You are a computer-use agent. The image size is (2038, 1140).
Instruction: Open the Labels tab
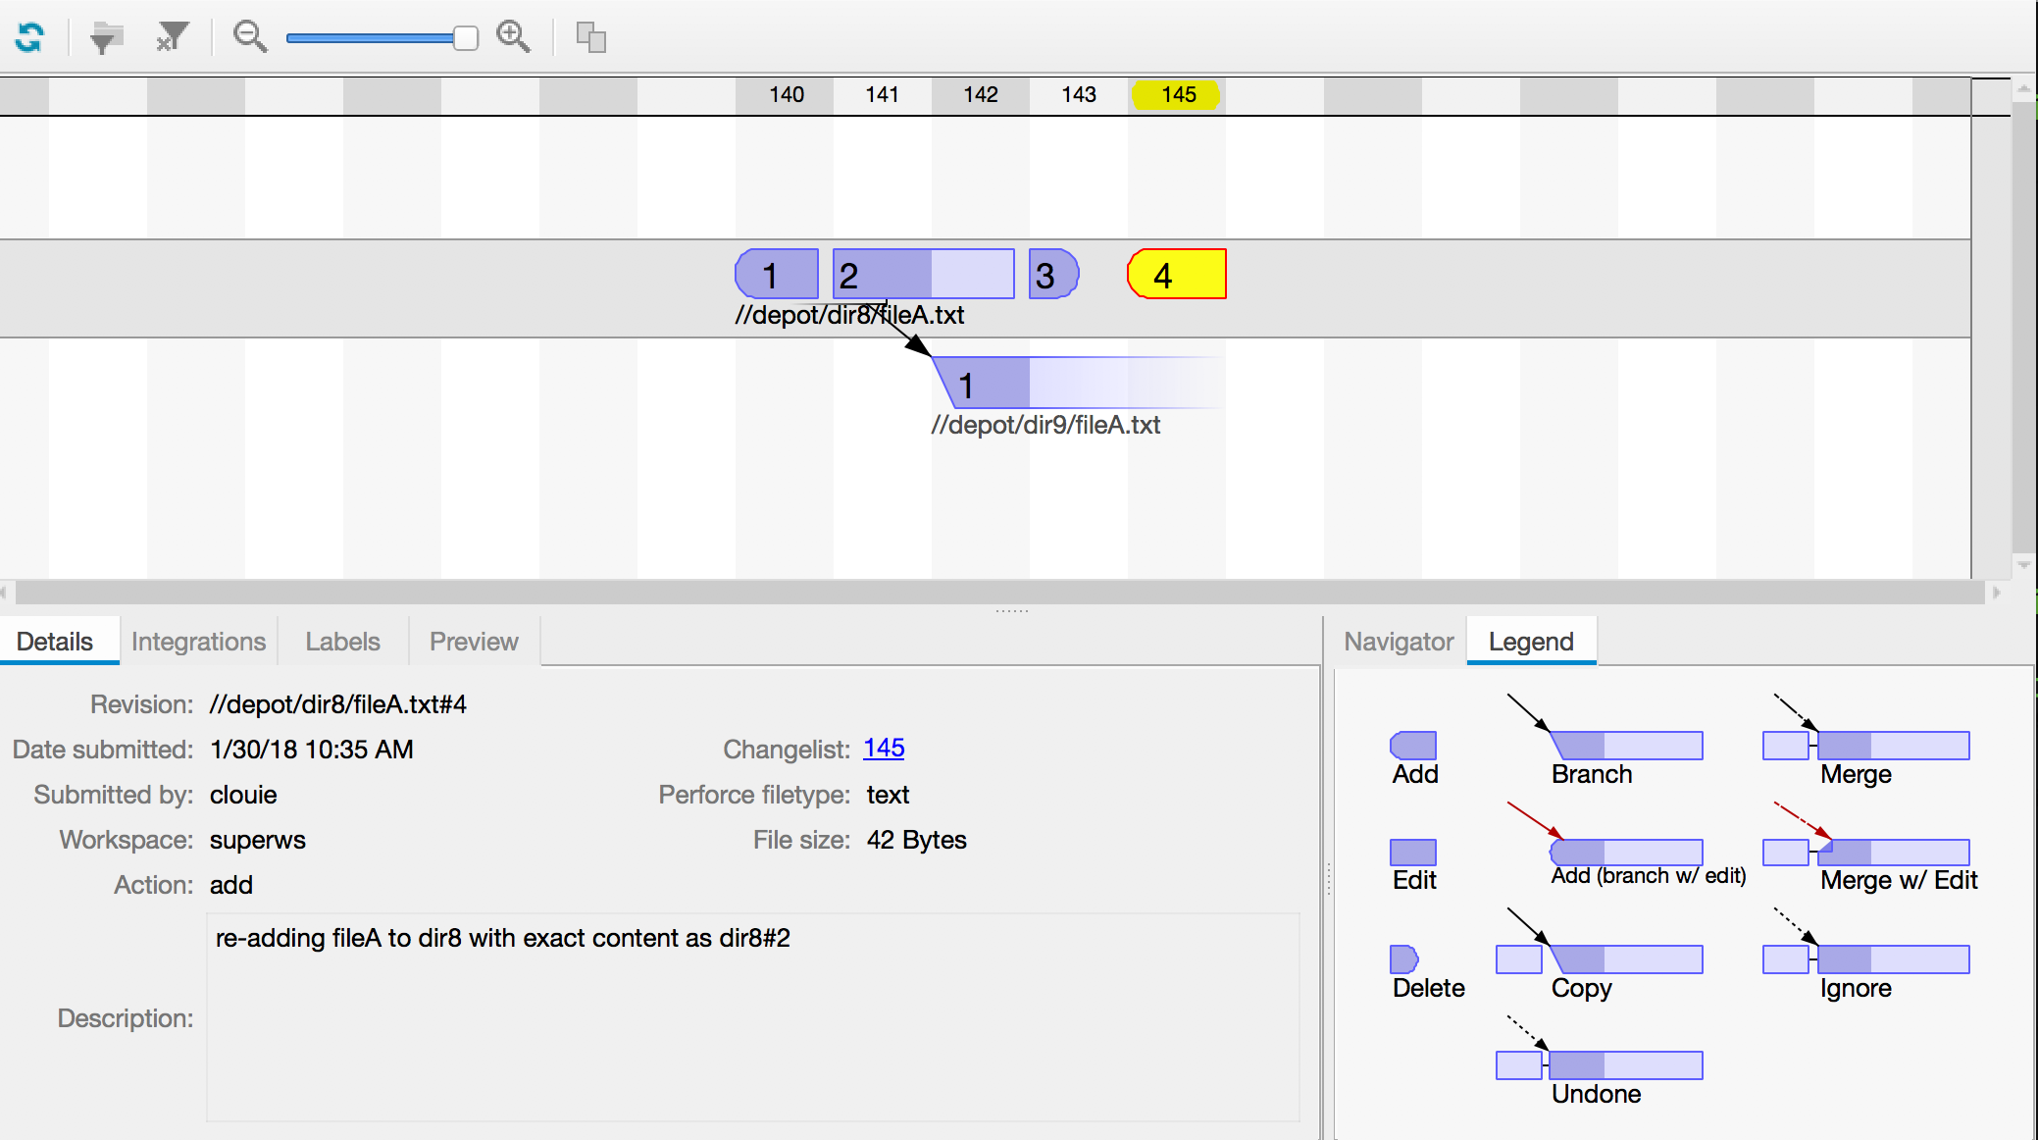(342, 641)
